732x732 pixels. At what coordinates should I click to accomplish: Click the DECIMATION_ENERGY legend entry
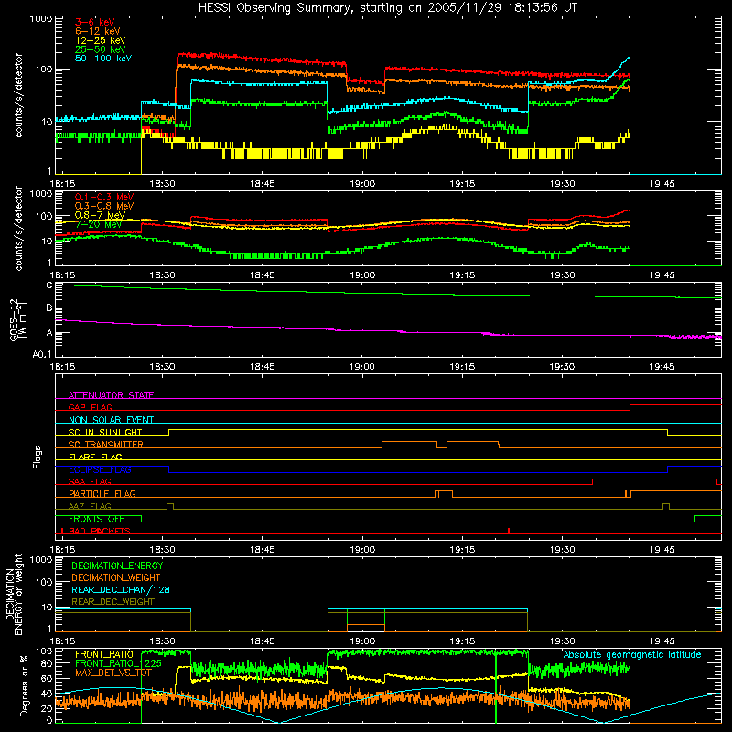pos(117,565)
